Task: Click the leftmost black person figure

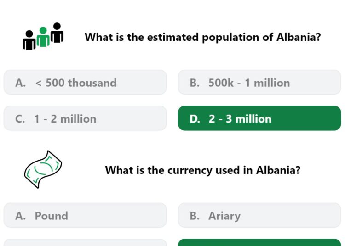Action: click(x=29, y=40)
